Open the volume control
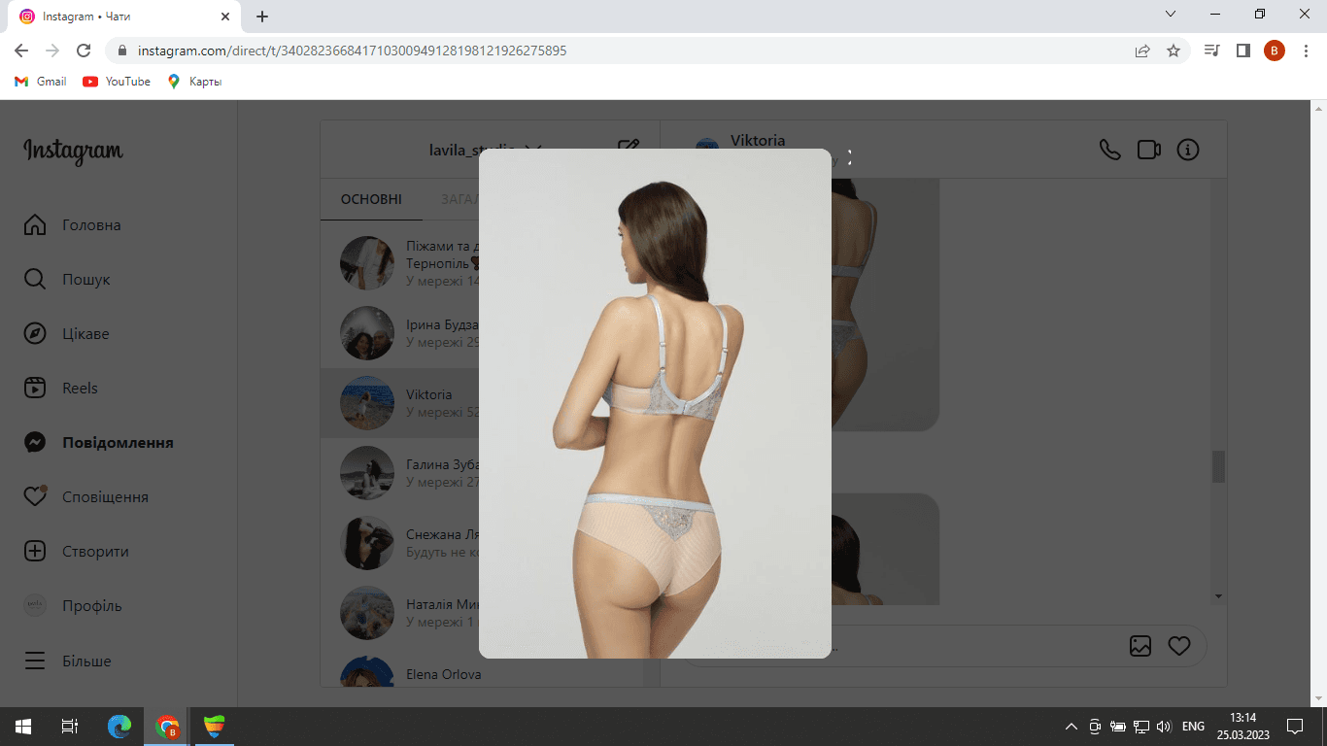The width and height of the screenshot is (1327, 746). point(1164,727)
